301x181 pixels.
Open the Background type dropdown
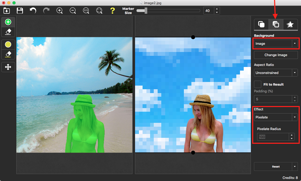[276, 44]
